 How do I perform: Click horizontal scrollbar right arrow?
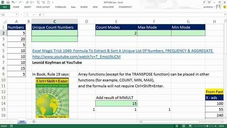tap(222, 122)
